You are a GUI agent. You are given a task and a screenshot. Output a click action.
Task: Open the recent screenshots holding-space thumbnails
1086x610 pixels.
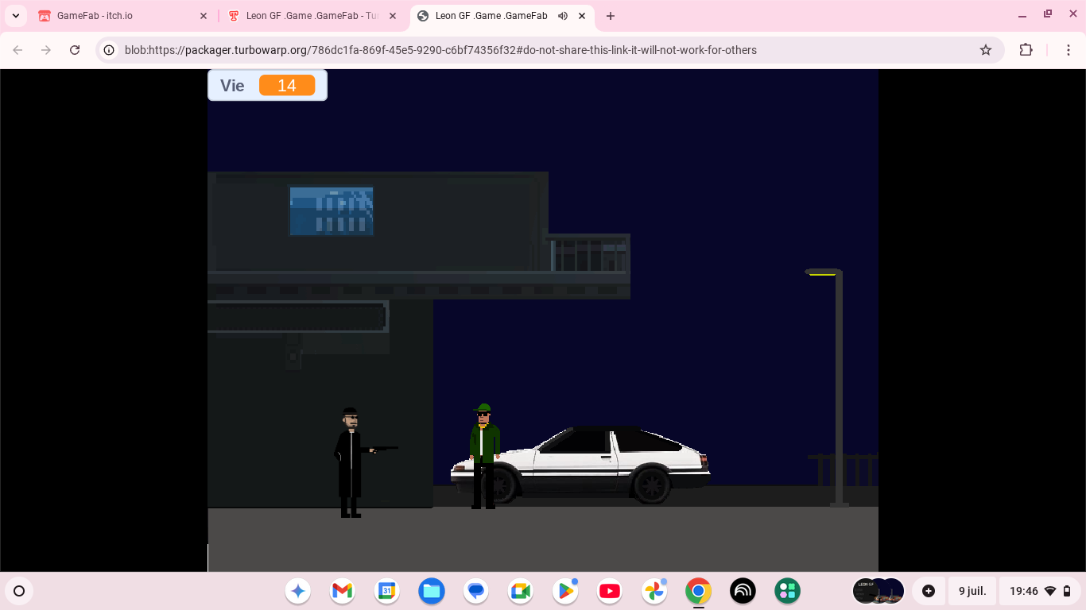tap(878, 591)
